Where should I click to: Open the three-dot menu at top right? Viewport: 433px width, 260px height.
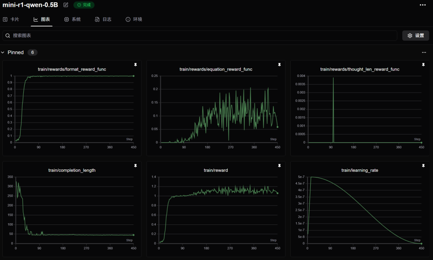423,5
